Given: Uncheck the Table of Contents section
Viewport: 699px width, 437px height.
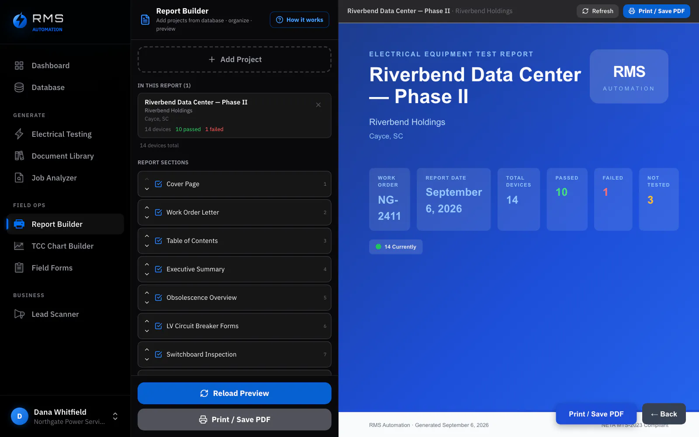Looking at the screenshot, I should coord(159,241).
